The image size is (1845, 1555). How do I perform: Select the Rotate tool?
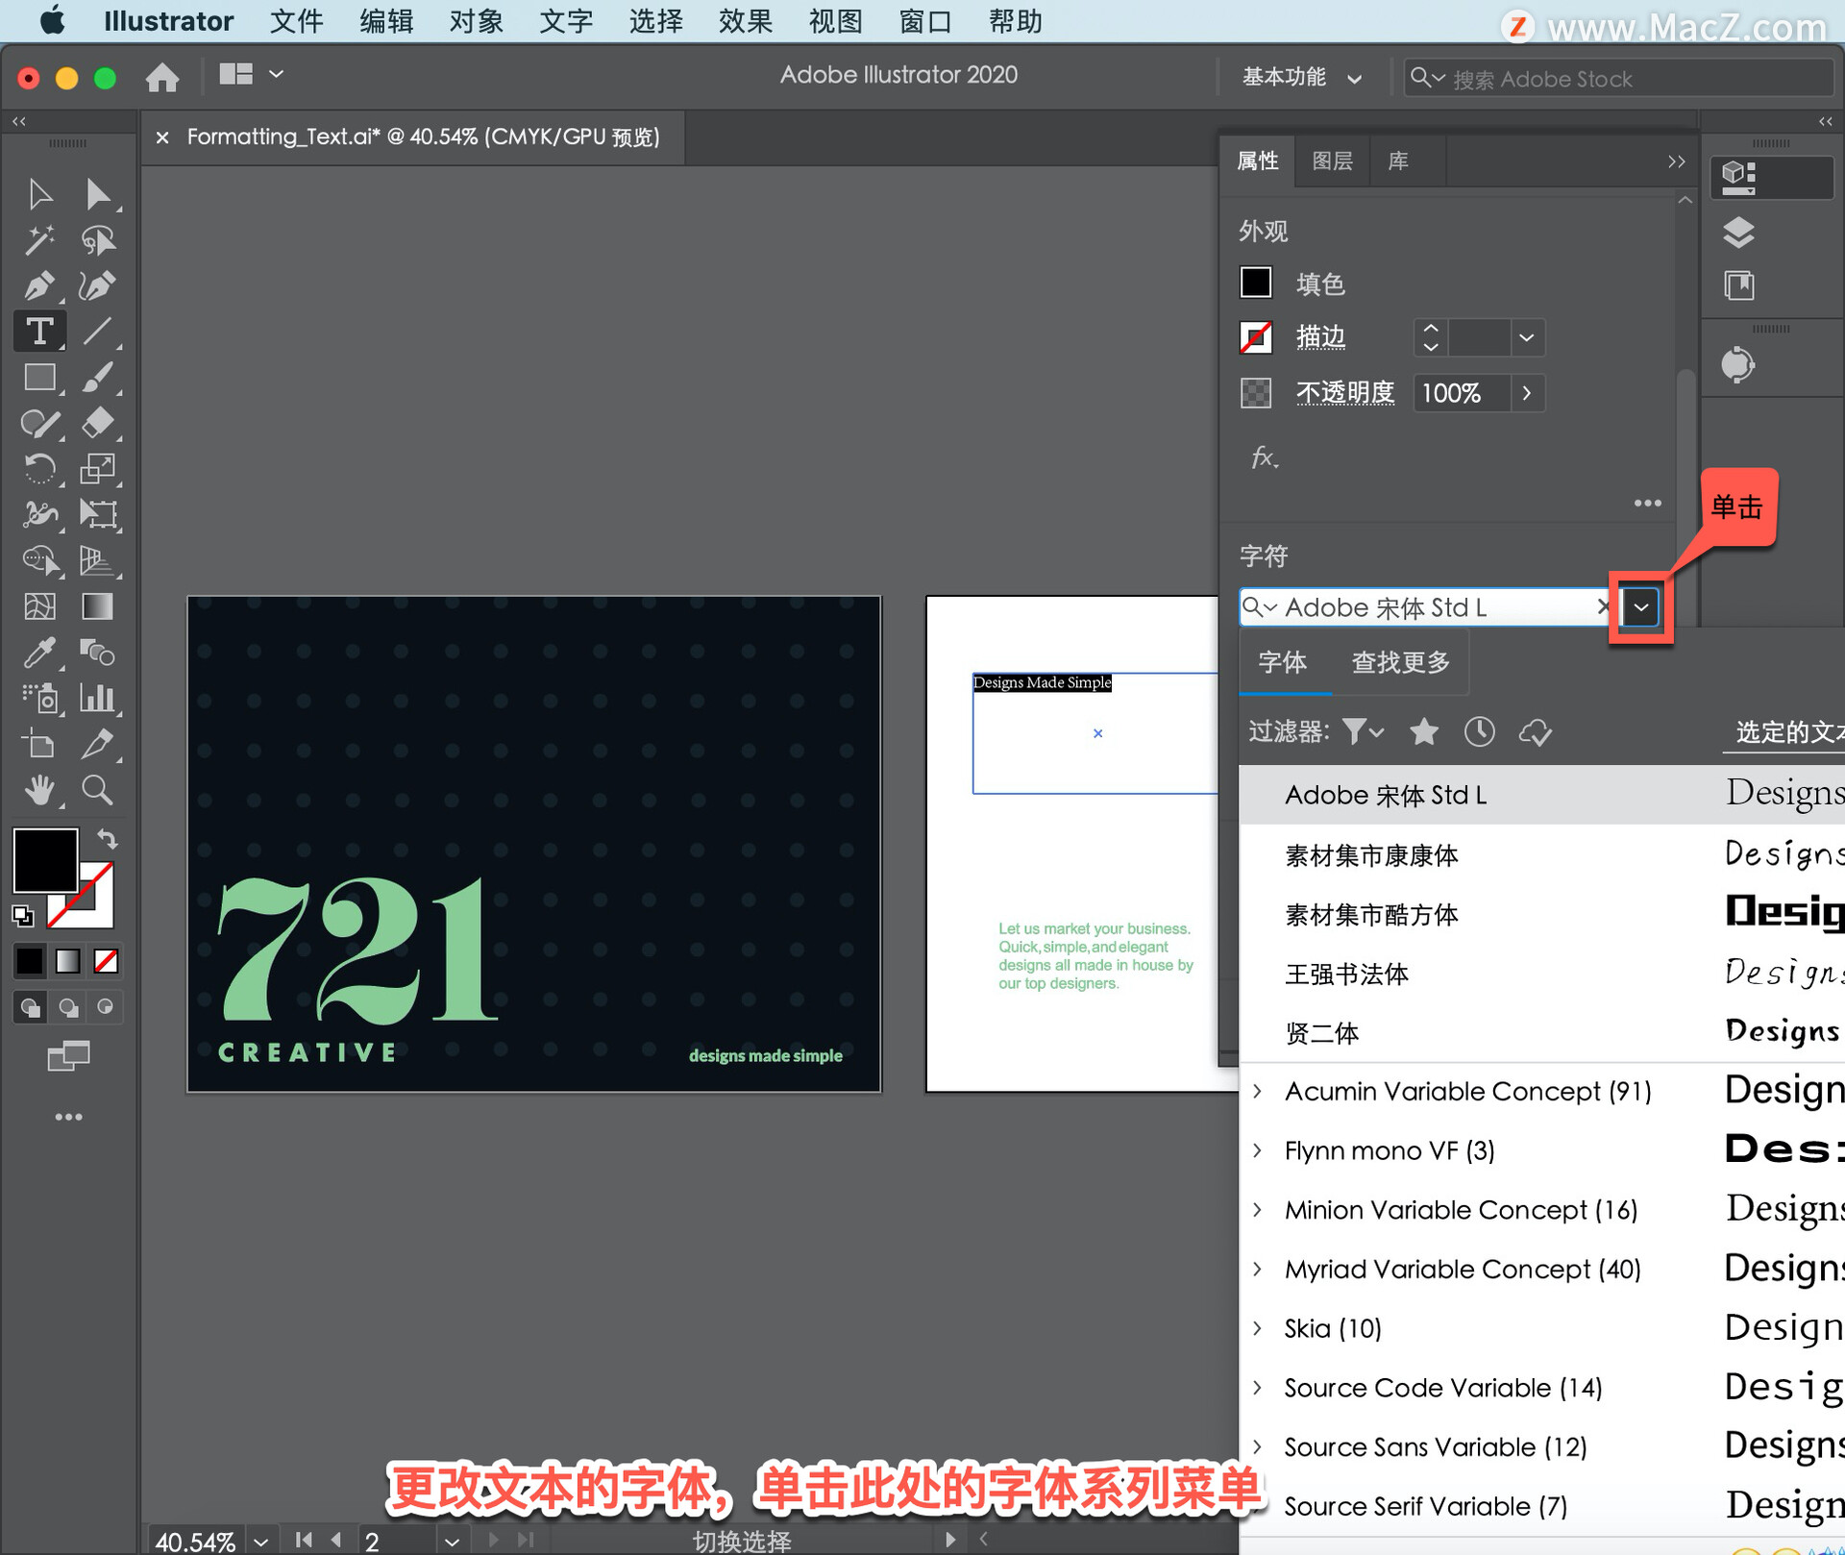pyautogui.click(x=39, y=469)
